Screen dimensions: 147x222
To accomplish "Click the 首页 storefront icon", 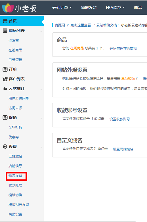I will coord(5,21).
